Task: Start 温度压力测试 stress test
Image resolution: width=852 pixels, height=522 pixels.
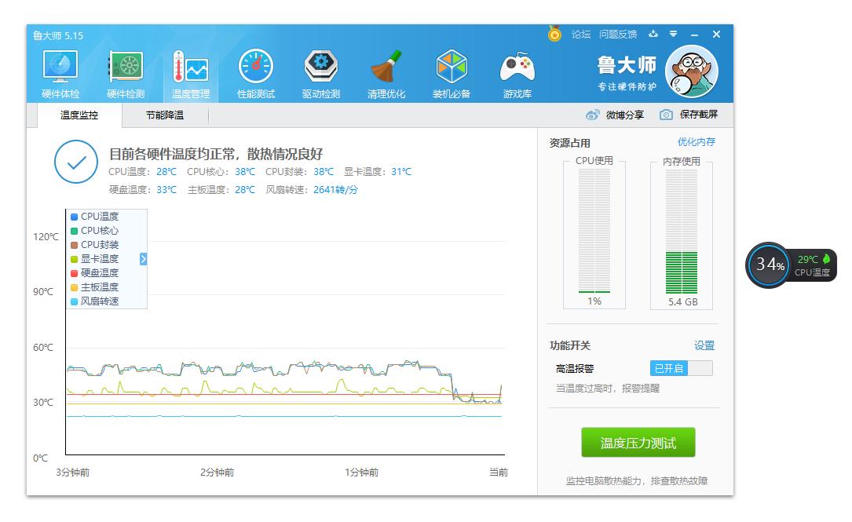Action: [638, 443]
